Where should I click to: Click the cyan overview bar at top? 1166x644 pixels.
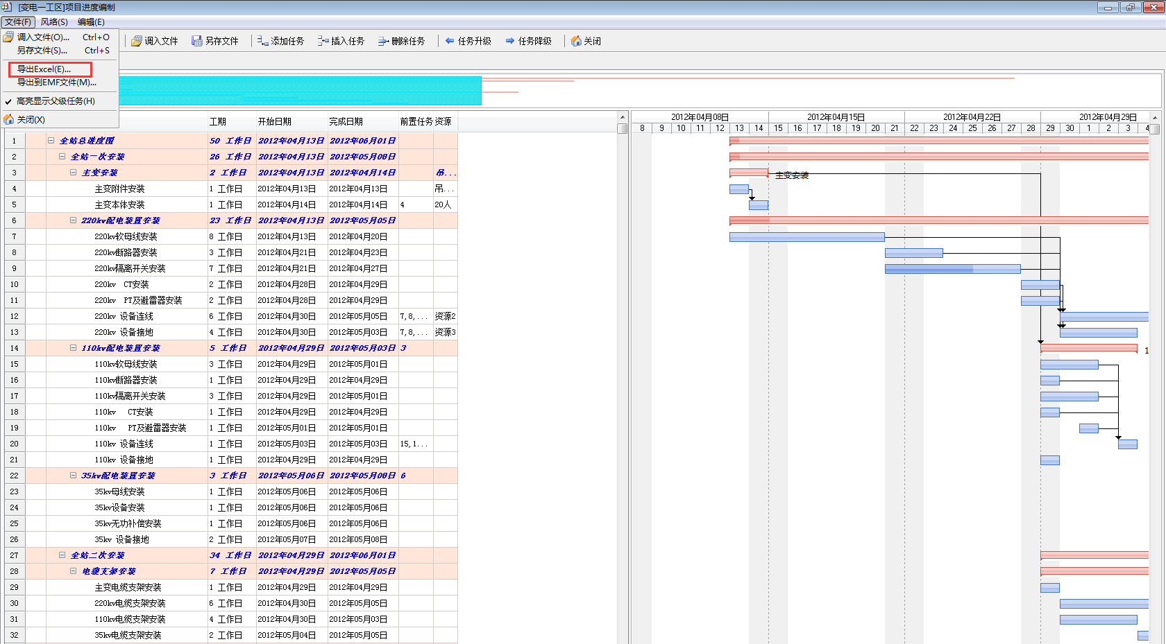(x=300, y=91)
